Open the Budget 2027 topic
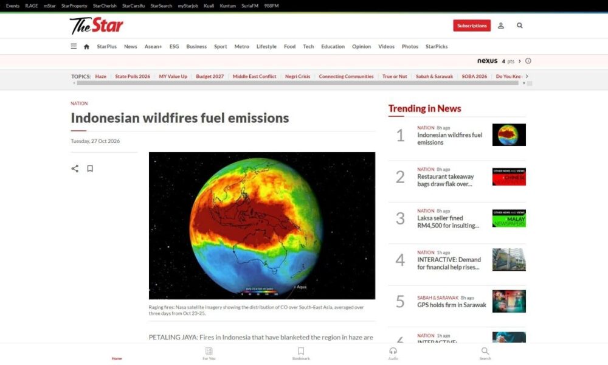Screen dimensions: 608x365 click(x=210, y=77)
